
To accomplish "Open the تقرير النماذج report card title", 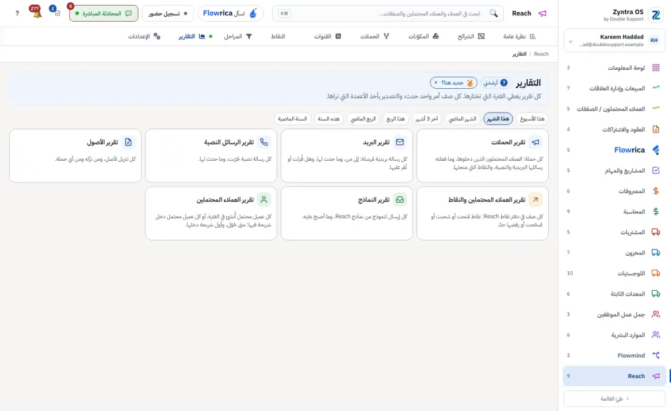I will click(373, 200).
